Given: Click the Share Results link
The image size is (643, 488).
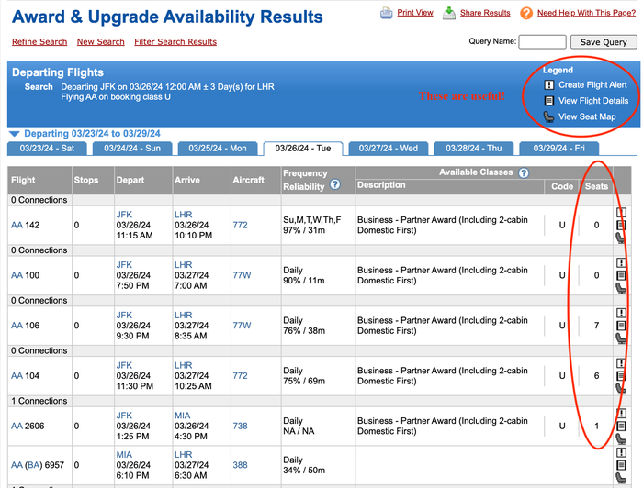Looking at the screenshot, I should pyautogui.click(x=485, y=13).
